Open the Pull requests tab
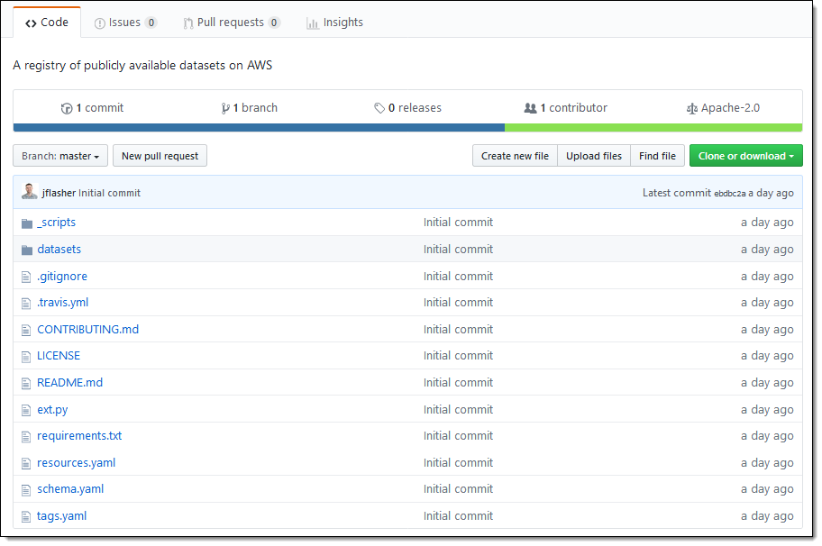Image resolution: width=822 pixels, height=546 pixels. pyautogui.click(x=231, y=23)
